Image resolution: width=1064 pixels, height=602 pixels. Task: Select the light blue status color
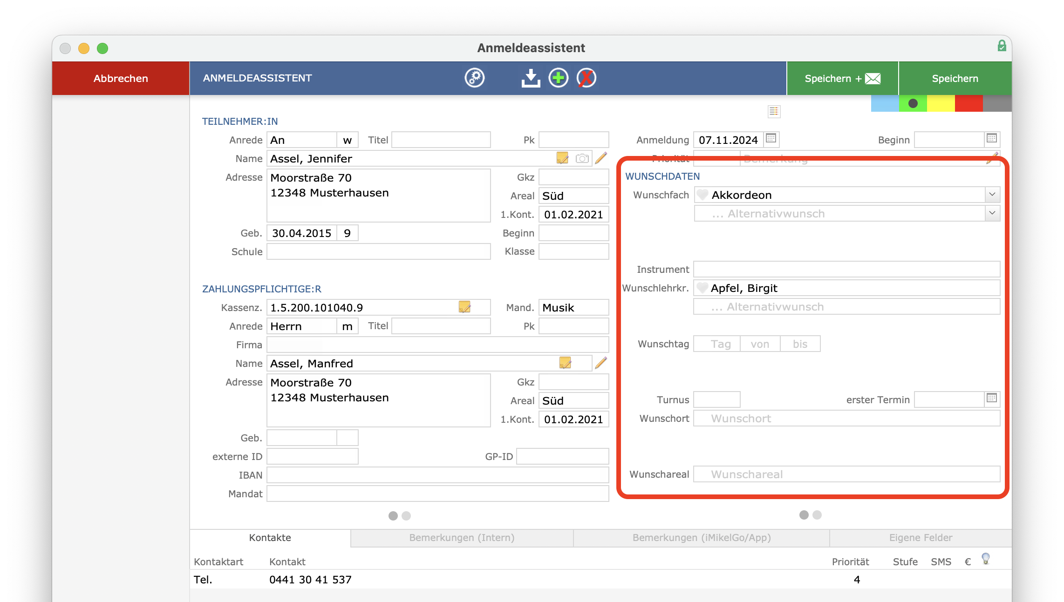885,103
